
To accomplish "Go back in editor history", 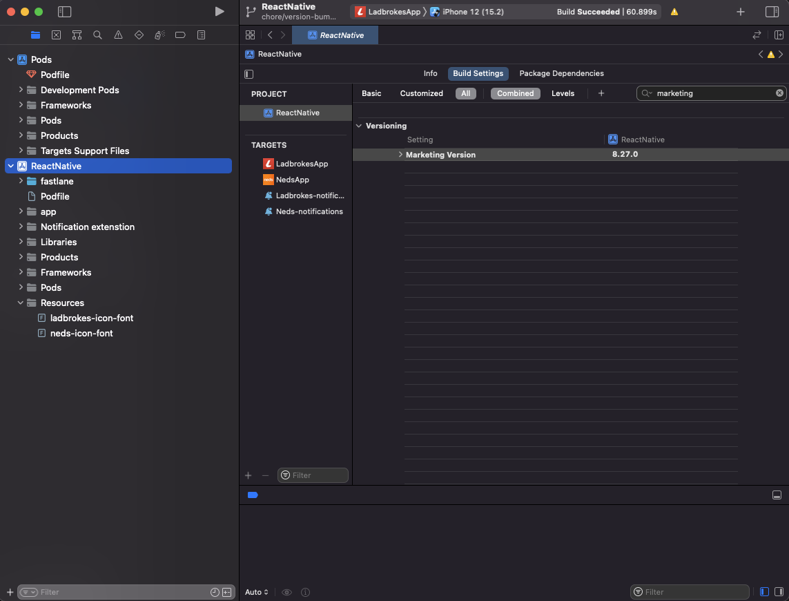I will [270, 35].
